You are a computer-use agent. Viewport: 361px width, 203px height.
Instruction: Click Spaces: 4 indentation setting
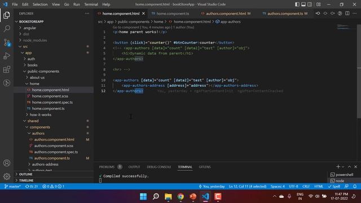point(278,186)
